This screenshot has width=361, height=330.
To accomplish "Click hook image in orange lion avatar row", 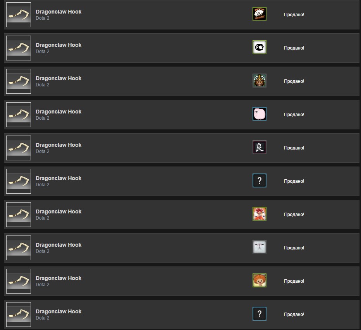I will (19, 281).
